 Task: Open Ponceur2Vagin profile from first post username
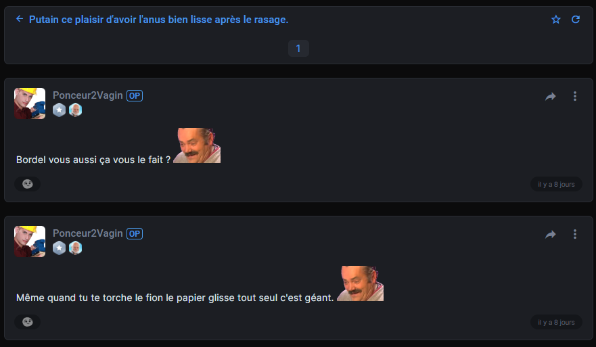coord(87,95)
